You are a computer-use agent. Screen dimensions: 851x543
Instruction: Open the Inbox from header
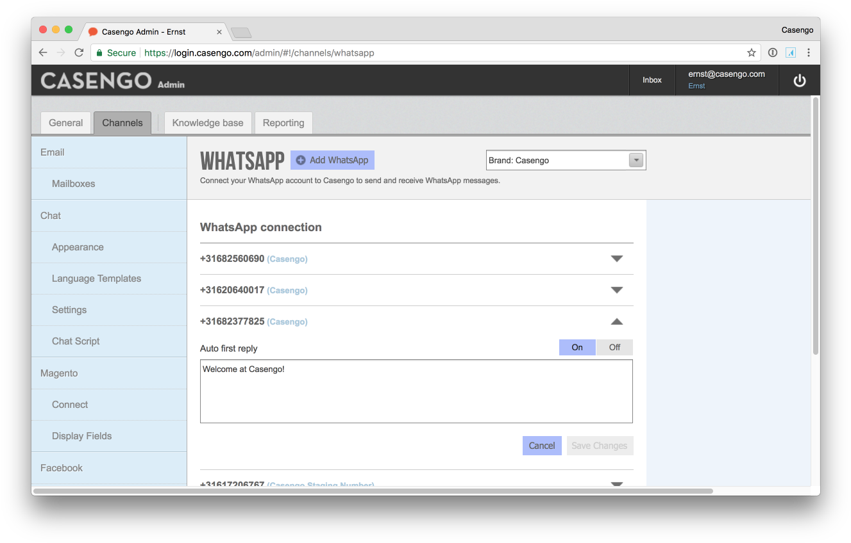pyautogui.click(x=652, y=80)
